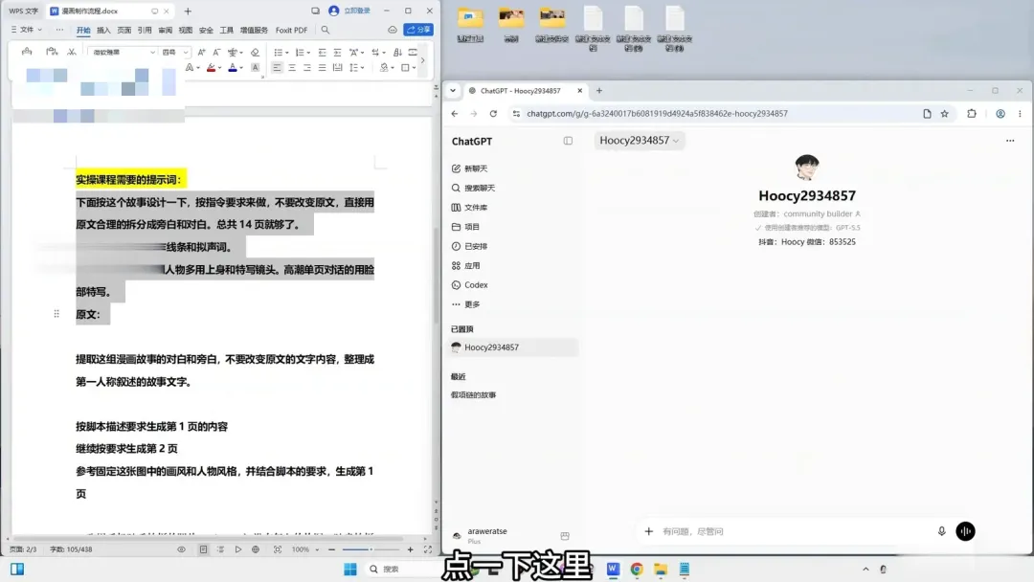Expand the Hoocy2934857 model selector
1034x582 pixels.
pyautogui.click(x=639, y=141)
